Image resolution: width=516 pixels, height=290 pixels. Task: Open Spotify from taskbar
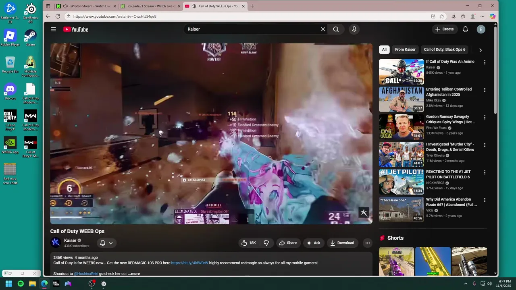point(21,284)
